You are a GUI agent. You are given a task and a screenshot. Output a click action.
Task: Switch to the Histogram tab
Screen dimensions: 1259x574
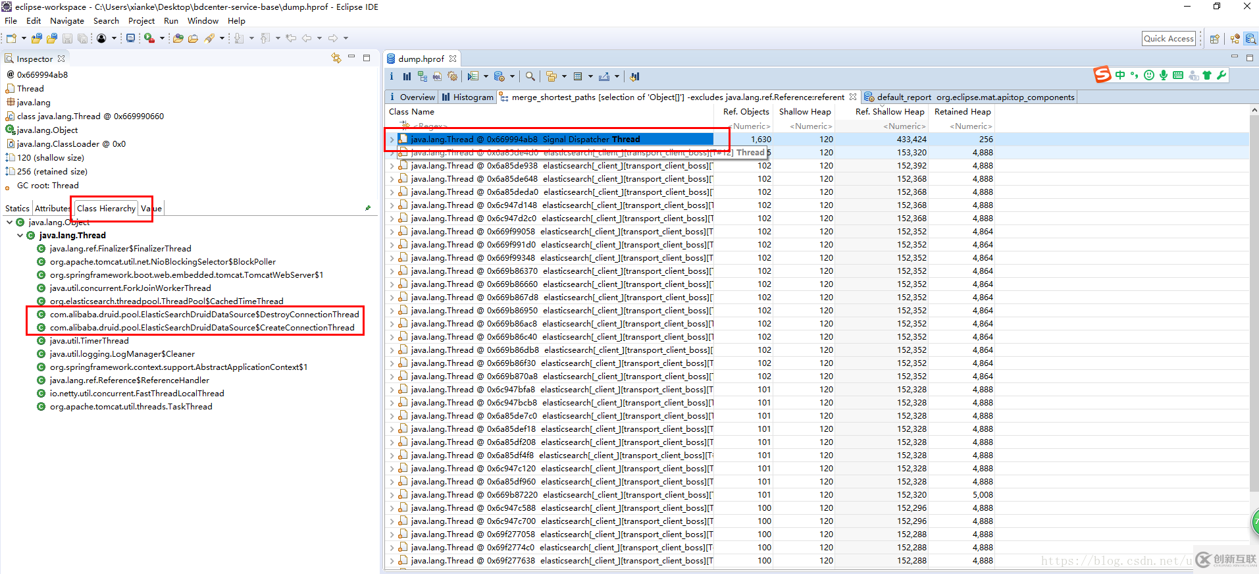click(x=468, y=97)
